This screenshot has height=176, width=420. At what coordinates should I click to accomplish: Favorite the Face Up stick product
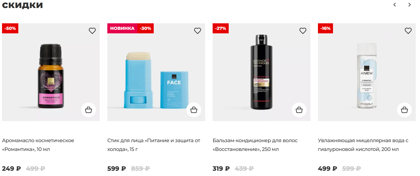pyautogui.click(x=198, y=31)
